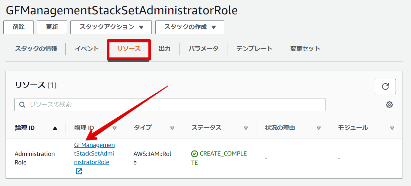Click the search magnifier icon
The height and width of the screenshot is (186, 411).
click(x=23, y=105)
